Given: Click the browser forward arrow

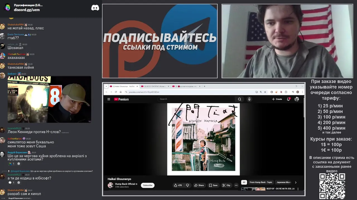Looking at the screenshot, I should pyautogui.click(x=111, y=92).
